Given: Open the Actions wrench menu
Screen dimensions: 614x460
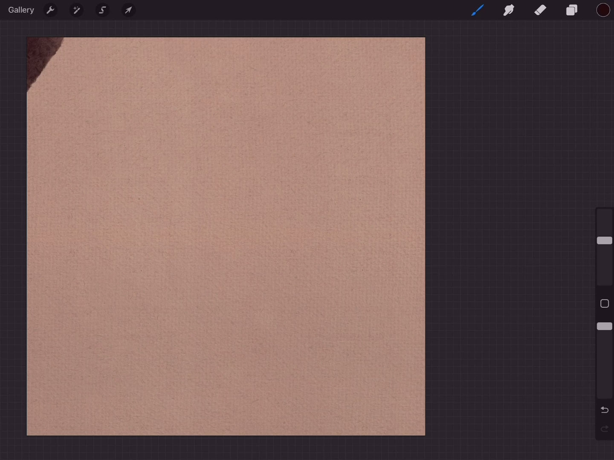Looking at the screenshot, I should pyautogui.click(x=50, y=10).
